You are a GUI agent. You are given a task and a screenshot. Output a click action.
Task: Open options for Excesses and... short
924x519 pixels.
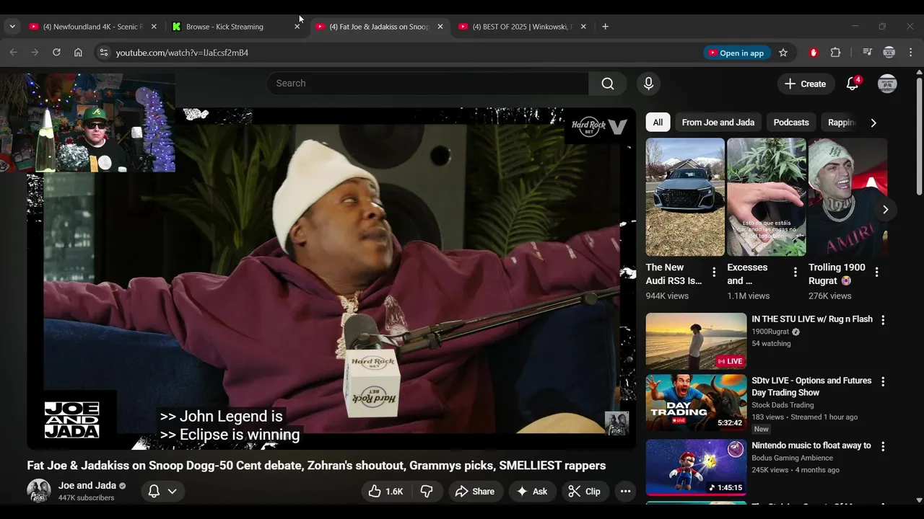[796, 272]
